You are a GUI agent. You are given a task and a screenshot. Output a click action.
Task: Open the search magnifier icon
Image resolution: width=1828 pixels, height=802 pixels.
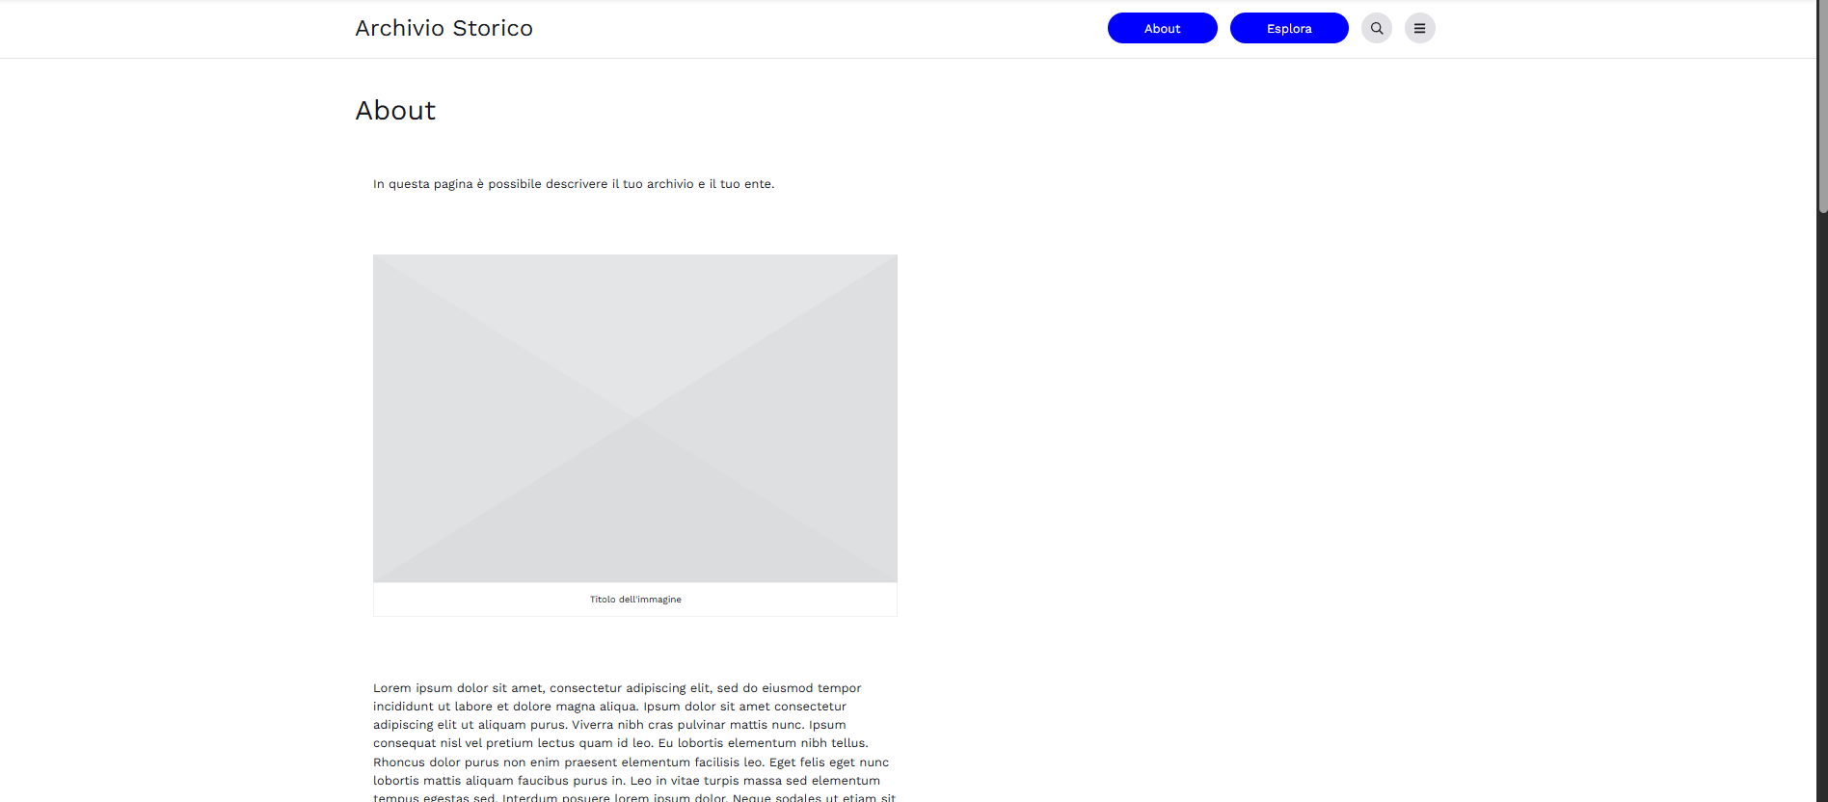(1377, 28)
